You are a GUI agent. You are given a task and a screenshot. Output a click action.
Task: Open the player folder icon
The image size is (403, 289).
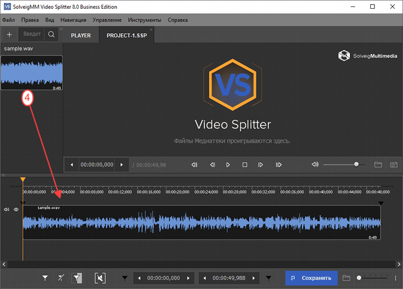click(x=378, y=164)
